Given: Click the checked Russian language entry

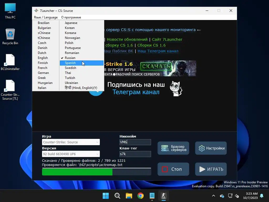Looking at the screenshot, I should (x=82, y=58).
